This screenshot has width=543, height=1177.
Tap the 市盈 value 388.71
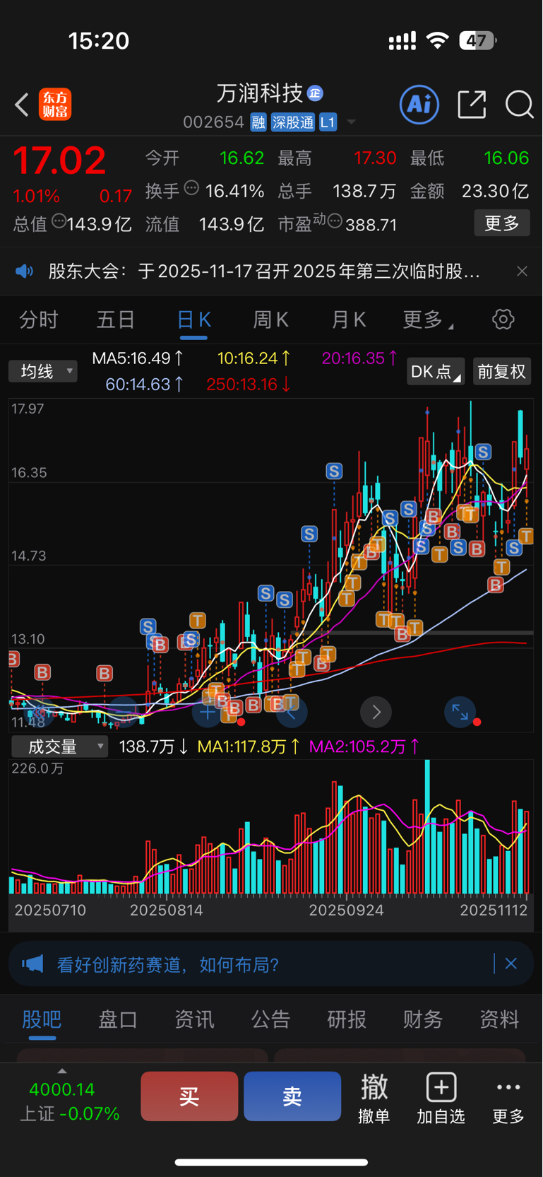tap(371, 225)
